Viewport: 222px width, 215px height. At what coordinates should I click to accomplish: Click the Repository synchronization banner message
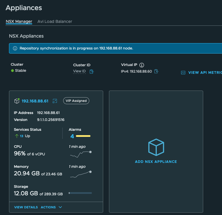tap(76, 48)
